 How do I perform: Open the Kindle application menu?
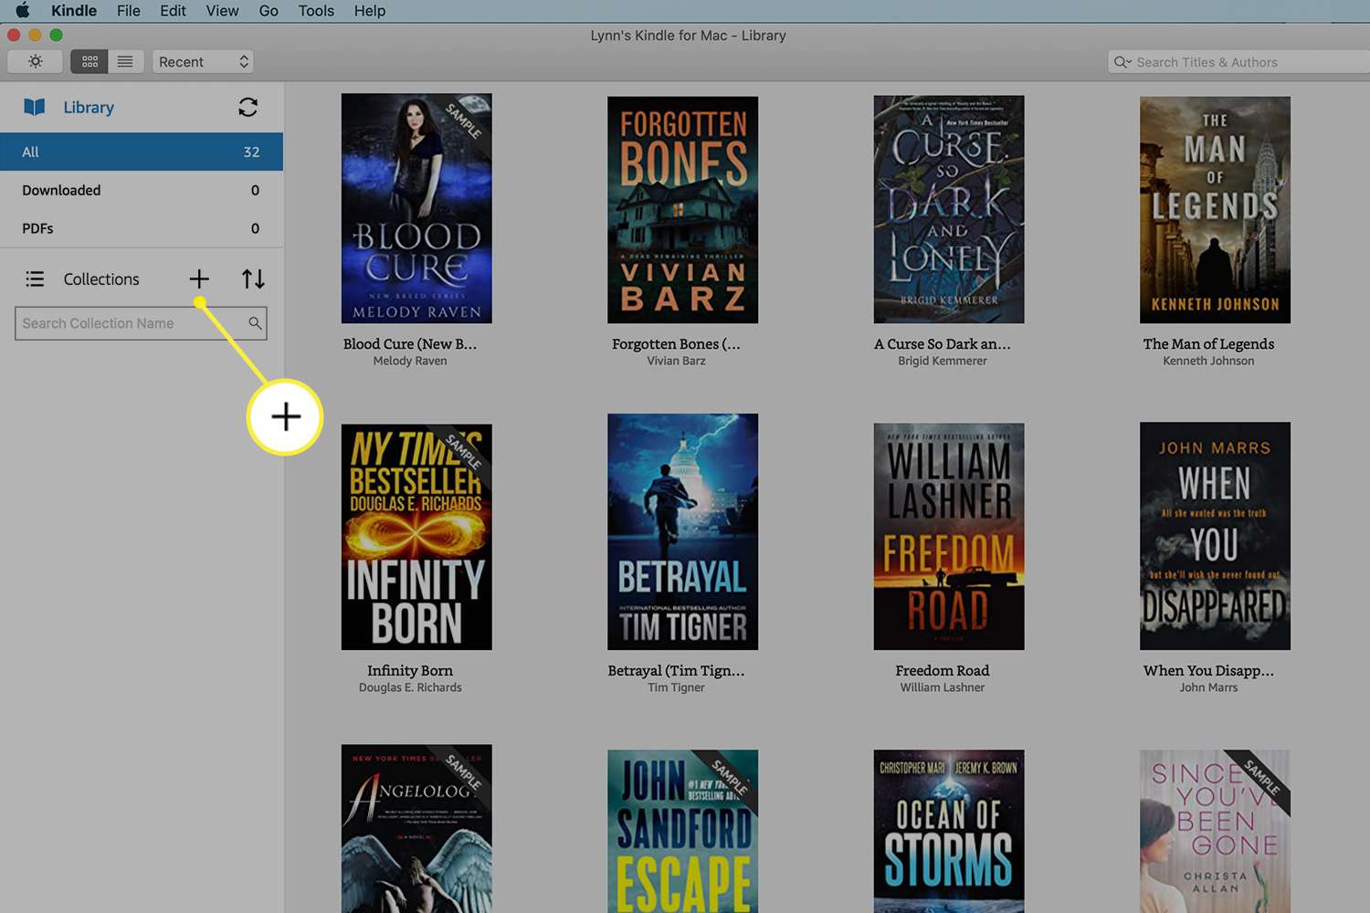[x=74, y=11]
